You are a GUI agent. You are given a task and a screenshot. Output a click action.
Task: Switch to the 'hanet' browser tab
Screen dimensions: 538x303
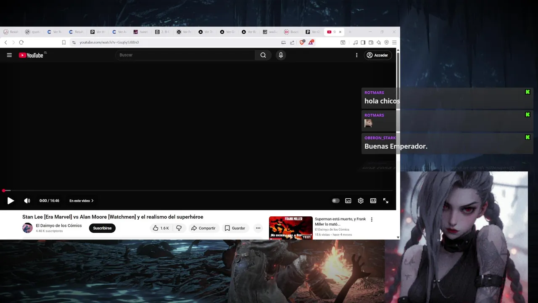pyautogui.click(x=141, y=32)
